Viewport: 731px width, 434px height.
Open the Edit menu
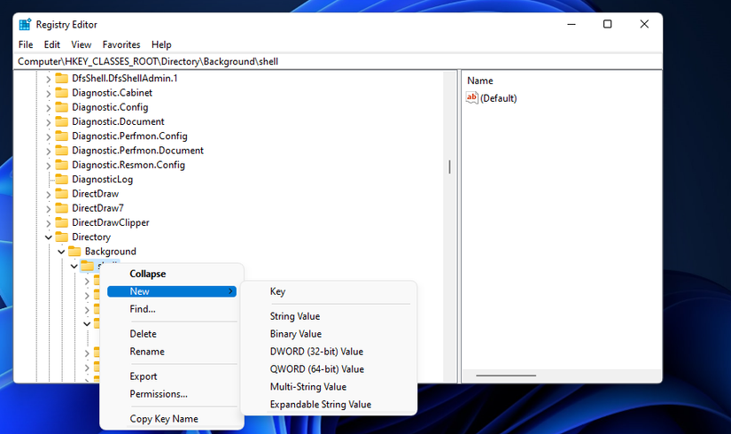[51, 45]
